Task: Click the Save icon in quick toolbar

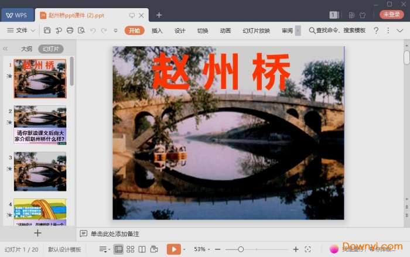Action: coord(47,30)
